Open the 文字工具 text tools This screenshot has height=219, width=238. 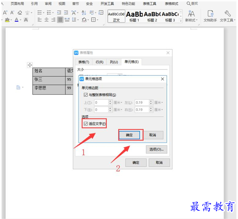(227, 16)
